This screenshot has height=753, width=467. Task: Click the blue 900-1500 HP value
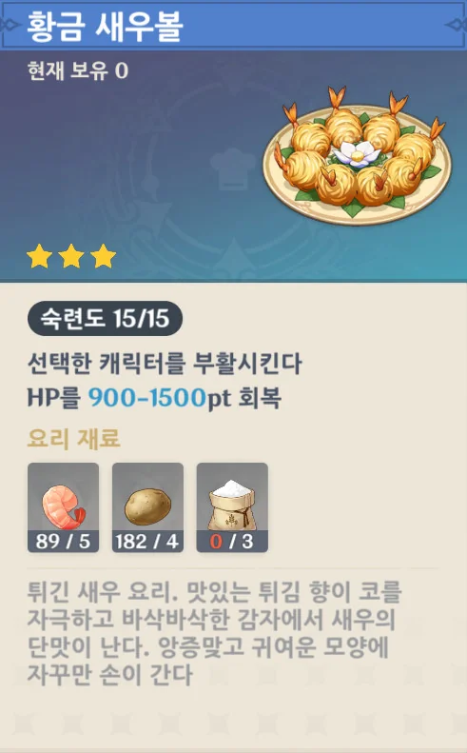click(x=147, y=398)
